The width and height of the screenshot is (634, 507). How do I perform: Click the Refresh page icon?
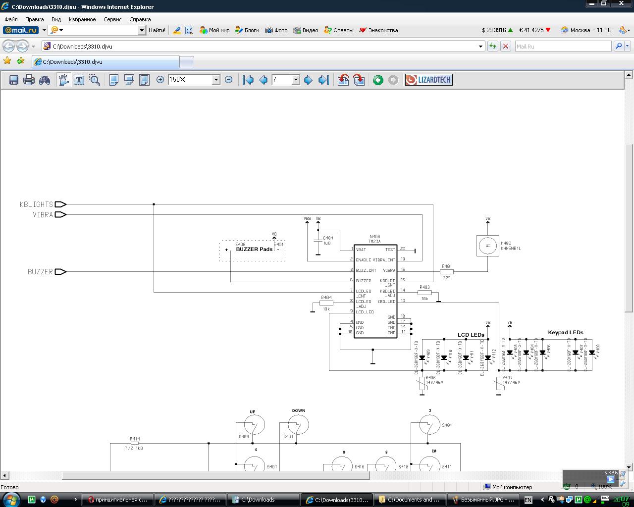(x=493, y=46)
